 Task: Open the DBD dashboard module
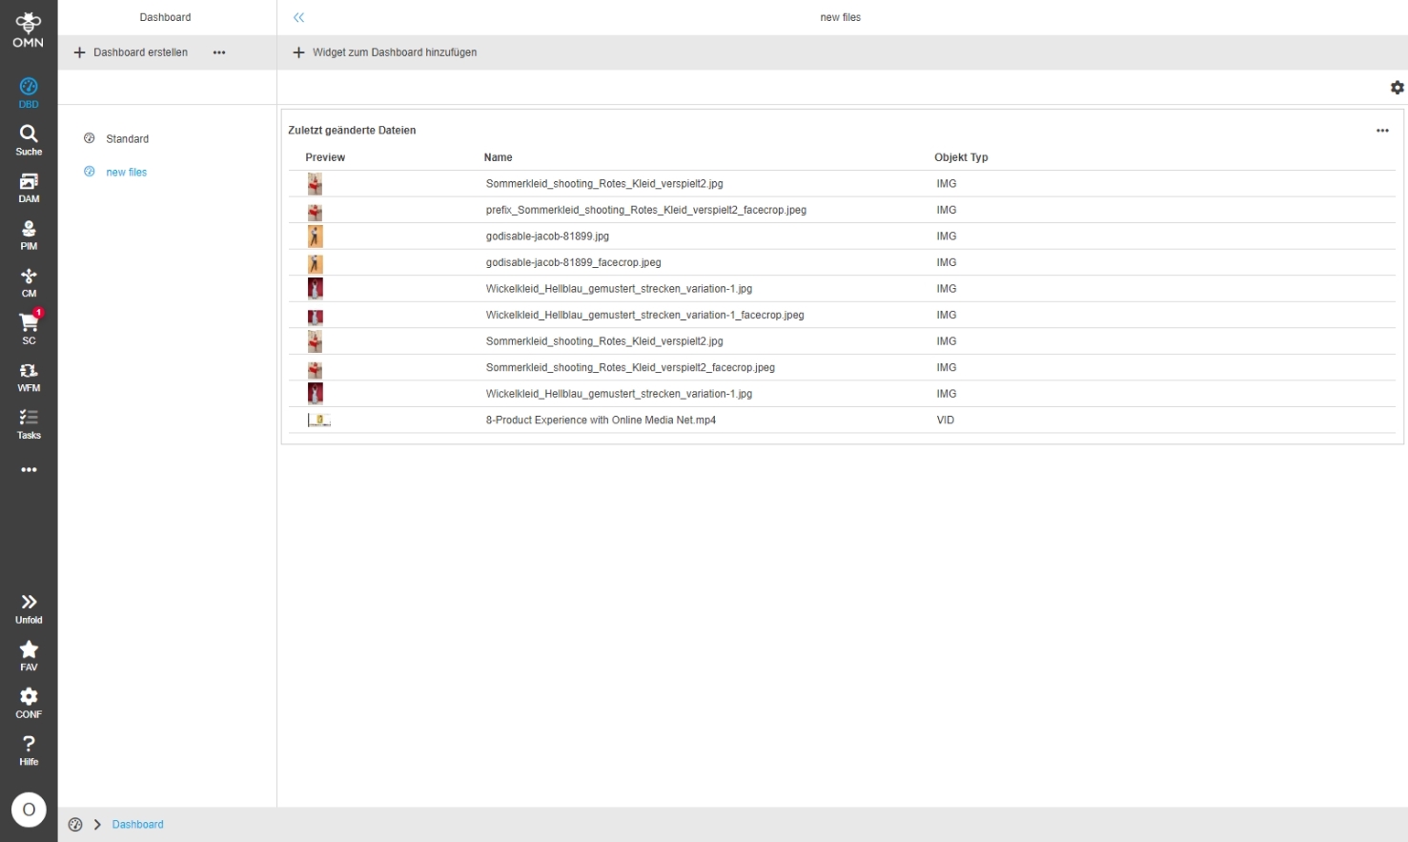(29, 92)
